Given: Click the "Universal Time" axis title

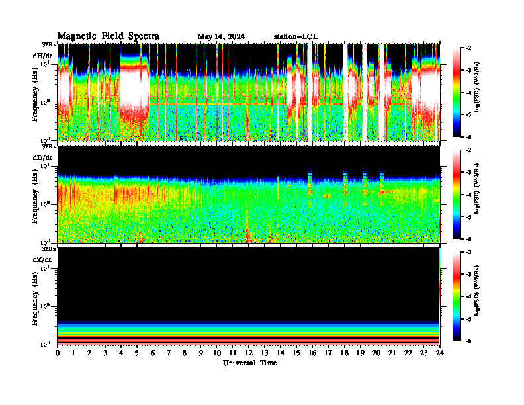Looking at the screenshot, I should coord(249,363).
